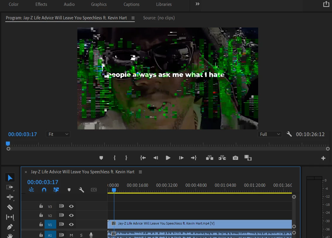
Task: Open Full playback resolution dropdown
Action: tap(270, 134)
